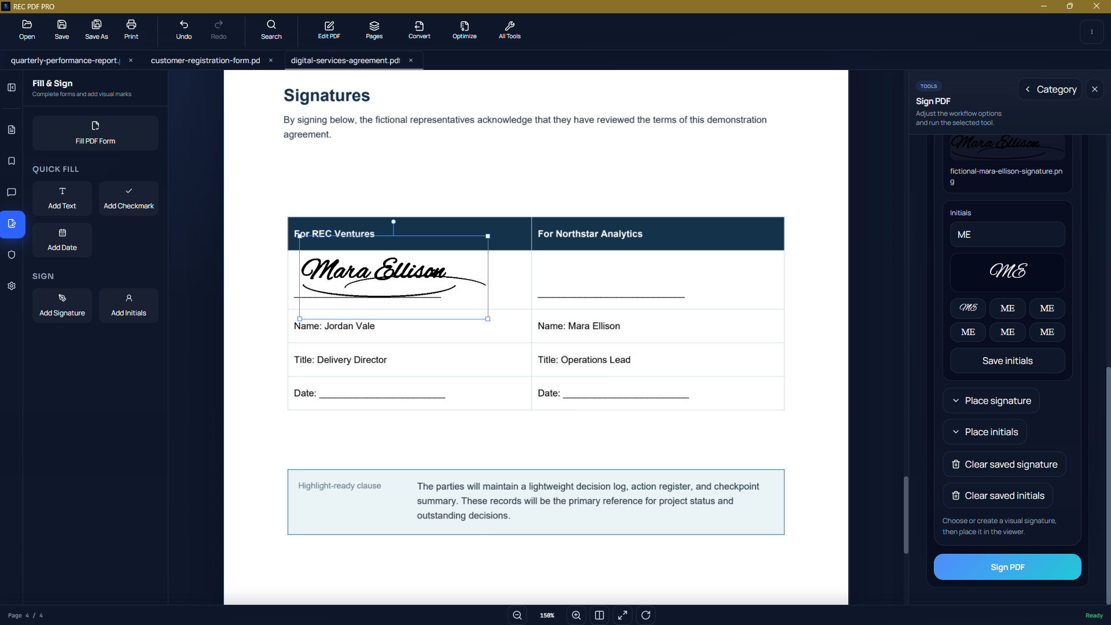Open the bookmarks sidebar icon
The width and height of the screenshot is (1111, 625).
pyautogui.click(x=12, y=161)
